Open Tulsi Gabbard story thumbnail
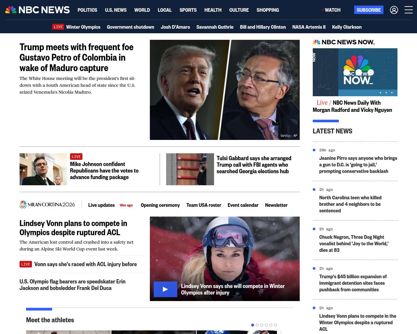Viewport: 417px width, 334px height. pos(190,169)
